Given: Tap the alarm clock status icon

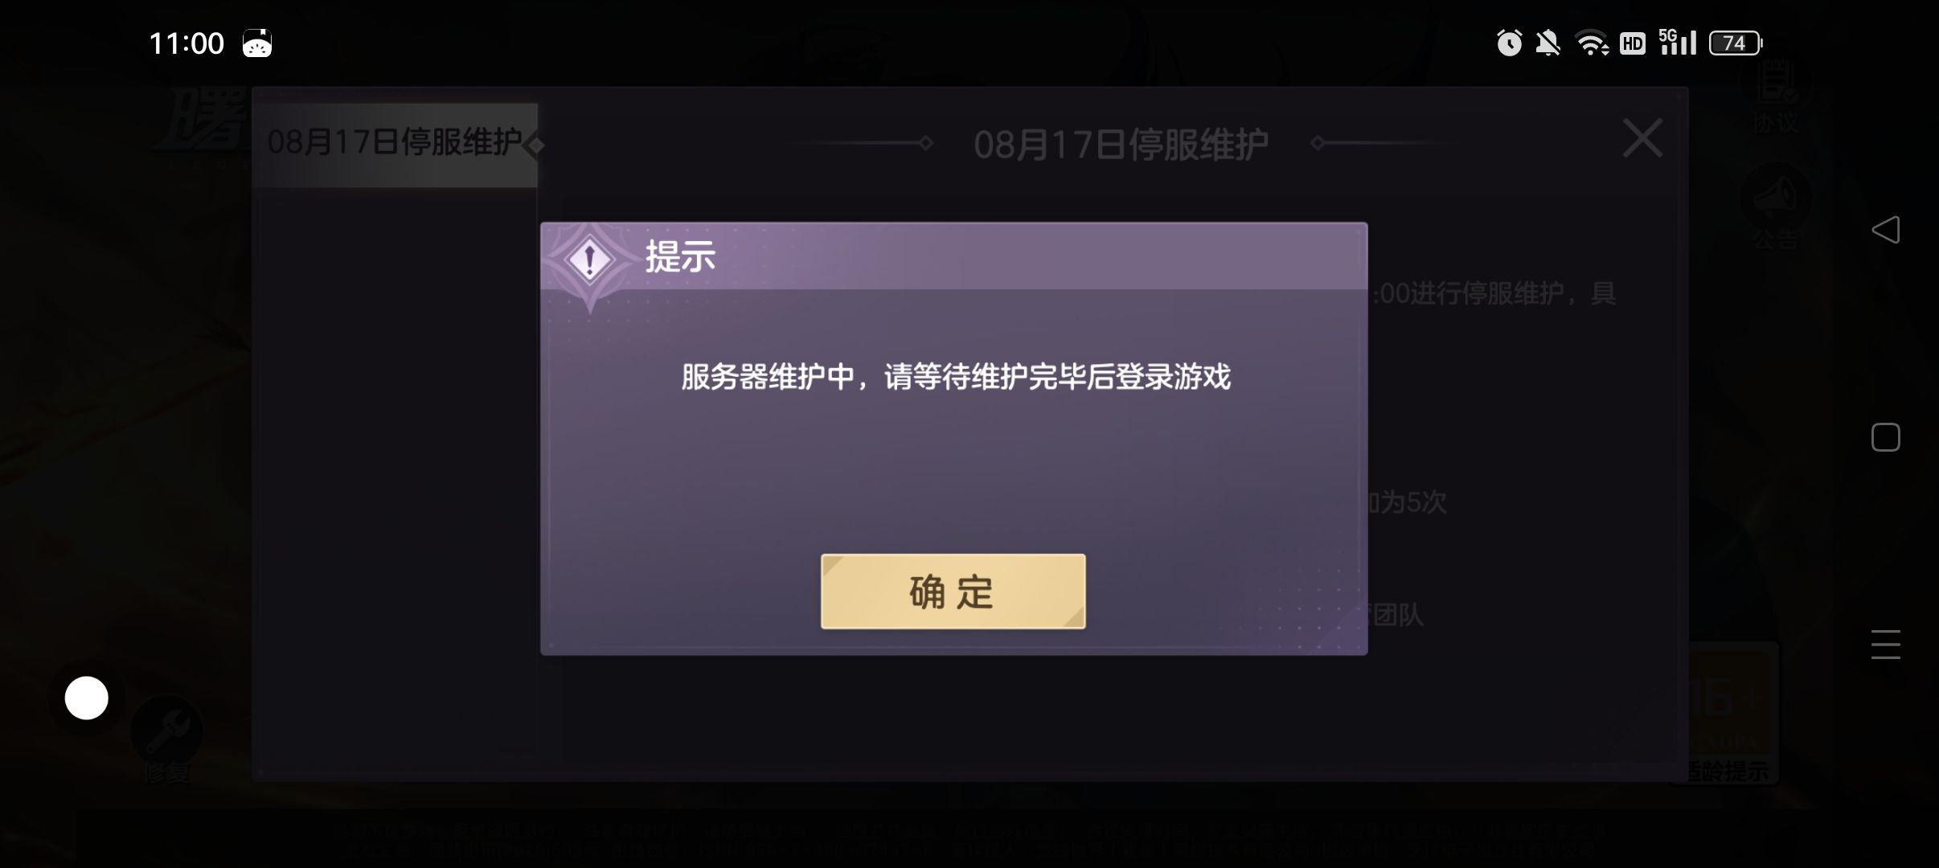Looking at the screenshot, I should (x=1509, y=43).
